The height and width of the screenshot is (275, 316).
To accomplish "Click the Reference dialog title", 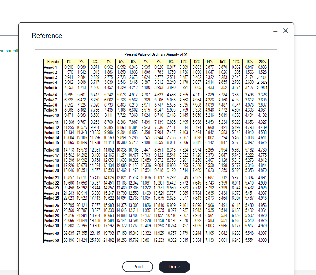I will click(46, 35).
